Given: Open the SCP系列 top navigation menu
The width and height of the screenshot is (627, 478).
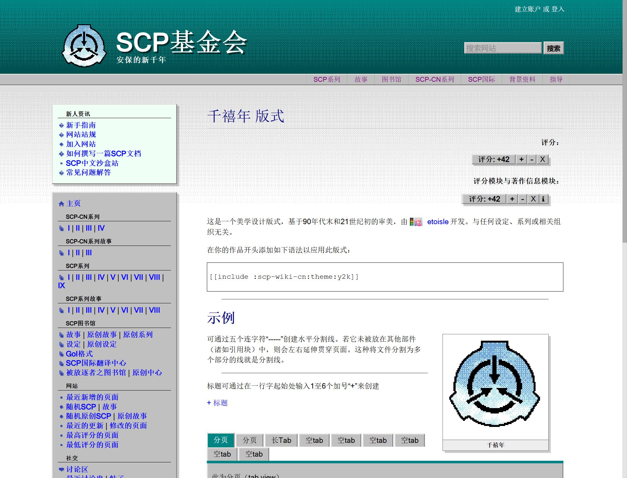Looking at the screenshot, I should click(x=326, y=80).
